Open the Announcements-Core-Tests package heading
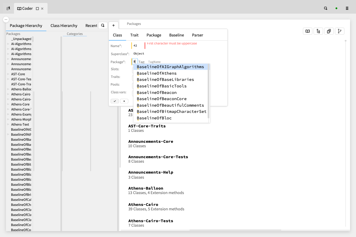Image resolution: width=356 pixels, height=237 pixels. [158, 157]
